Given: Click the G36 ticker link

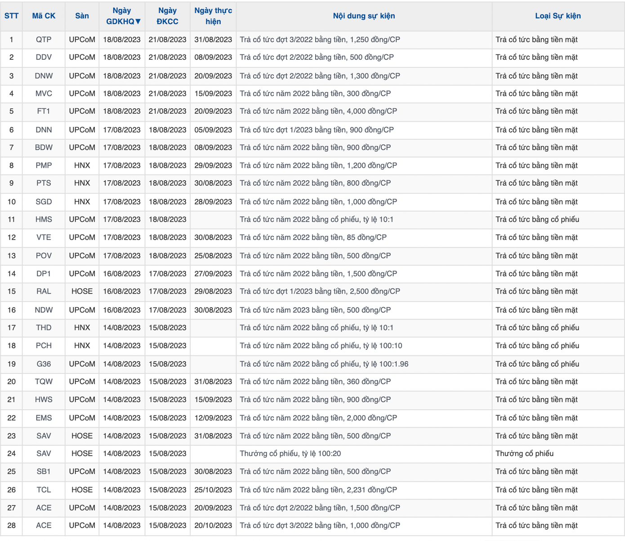Looking at the screenshot, I should click(44, 364).
